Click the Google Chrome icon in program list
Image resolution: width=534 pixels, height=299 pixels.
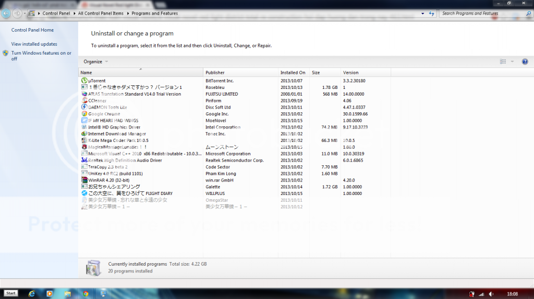tap(84, 114)
